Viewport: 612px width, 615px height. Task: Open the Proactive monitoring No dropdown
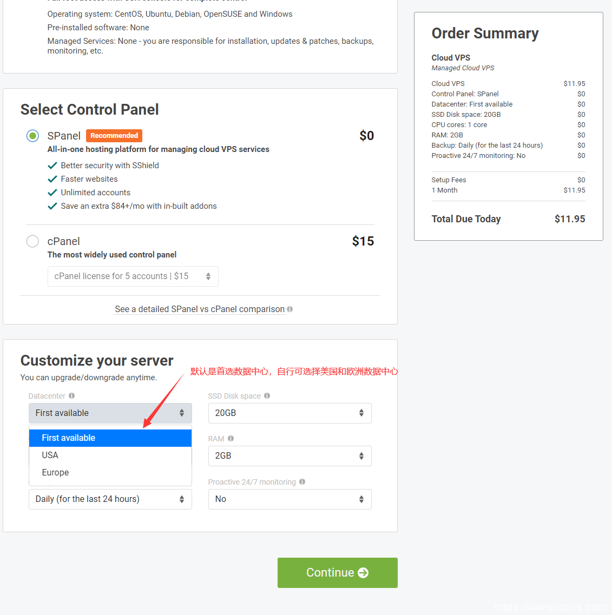point(289,499)
